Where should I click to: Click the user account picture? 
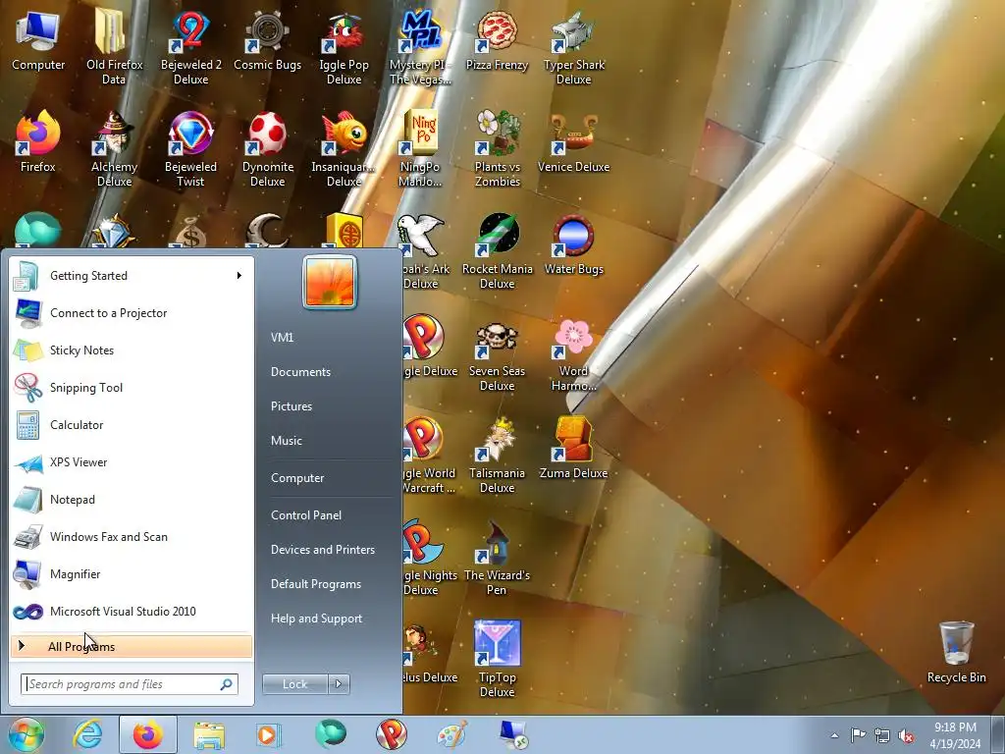(330, 282)
